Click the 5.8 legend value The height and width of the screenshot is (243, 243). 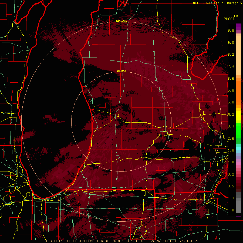pos(231,90)
